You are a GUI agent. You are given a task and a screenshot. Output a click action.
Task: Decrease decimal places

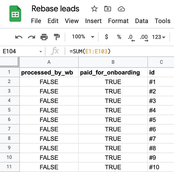[x=131, y=37]
